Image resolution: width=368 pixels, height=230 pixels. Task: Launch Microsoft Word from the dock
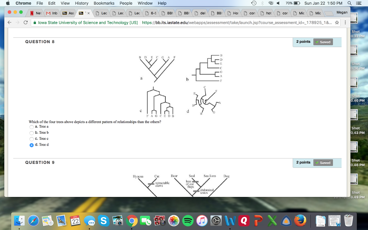pyautogui.click(x=230, y=221)
